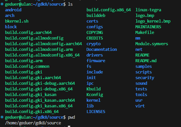
Task: Click the MAINTAINERS file name
Action: [148, 27]
